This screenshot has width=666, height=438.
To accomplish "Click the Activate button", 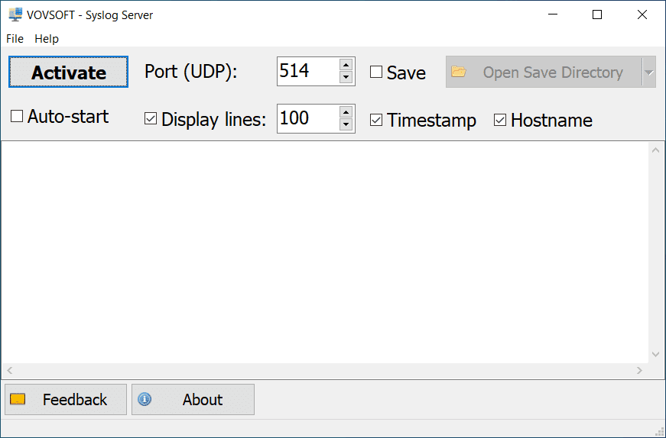I will [68, 72].
